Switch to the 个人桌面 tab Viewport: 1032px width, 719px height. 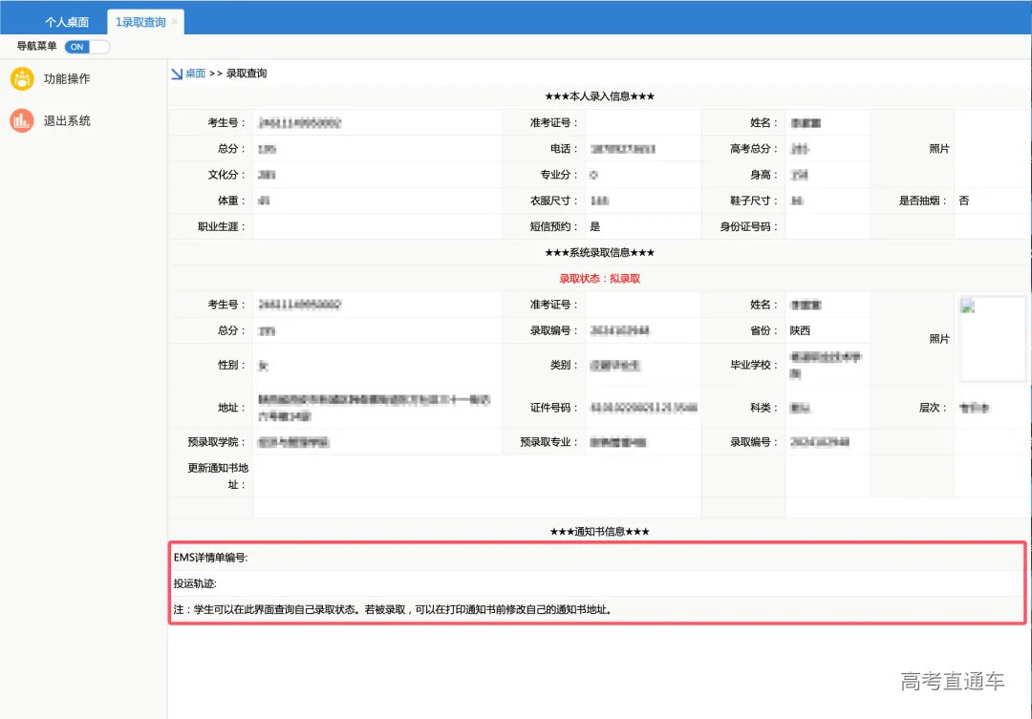click(67, 22)
